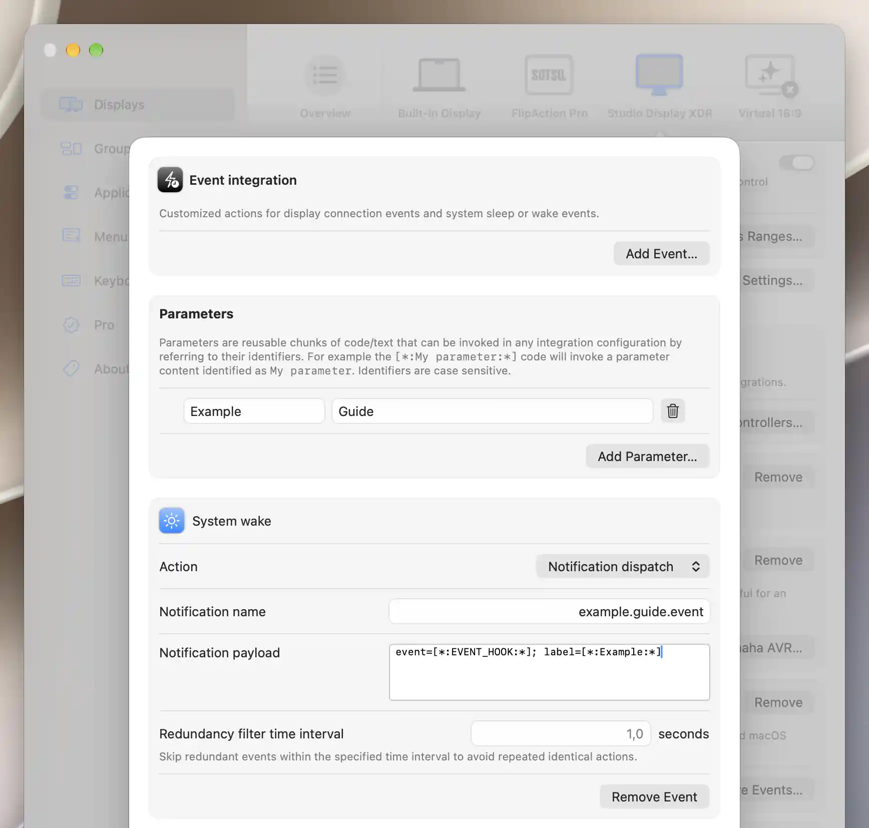Click the Applications sidebar icon

click(x=71, y=192)
